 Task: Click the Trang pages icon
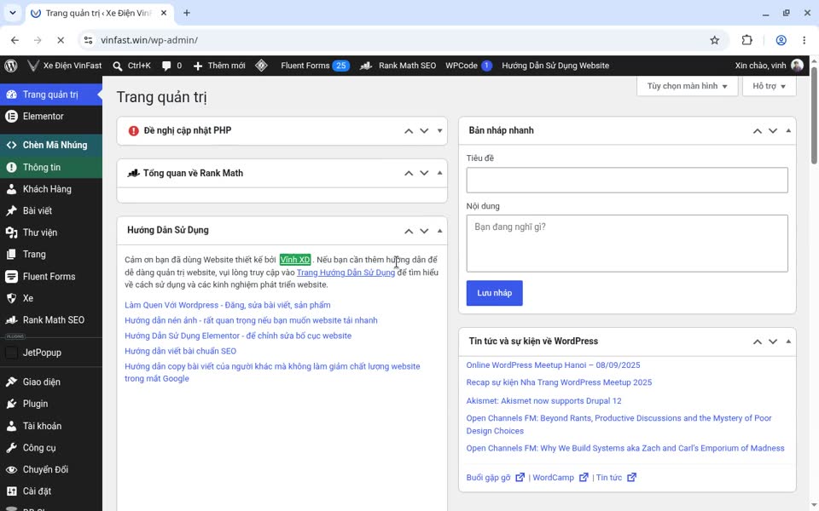(11, 255)
